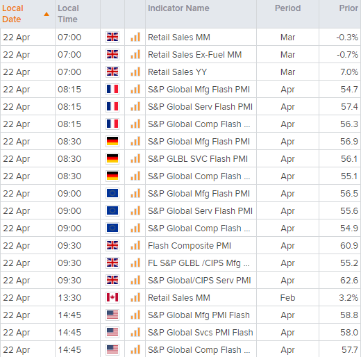The height and width of the screenshot is (357, 361).
Task: Click the importance bars for Canada Retail Sales MM
Action: tap(135, 297)
